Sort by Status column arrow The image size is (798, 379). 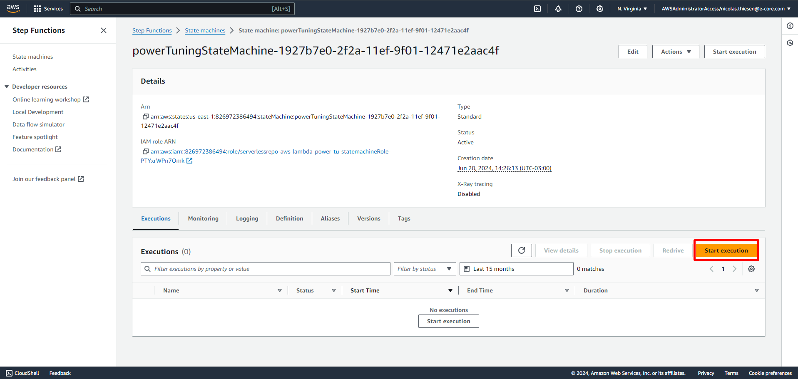tap(334, 290)
